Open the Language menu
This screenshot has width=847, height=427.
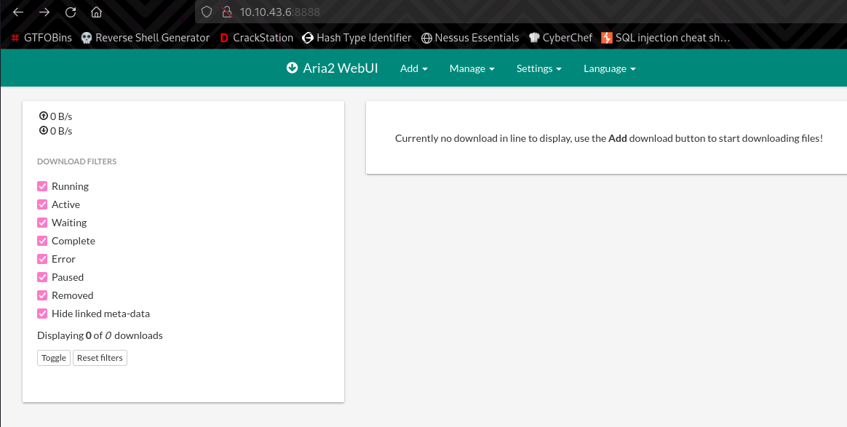click(609, 68)
